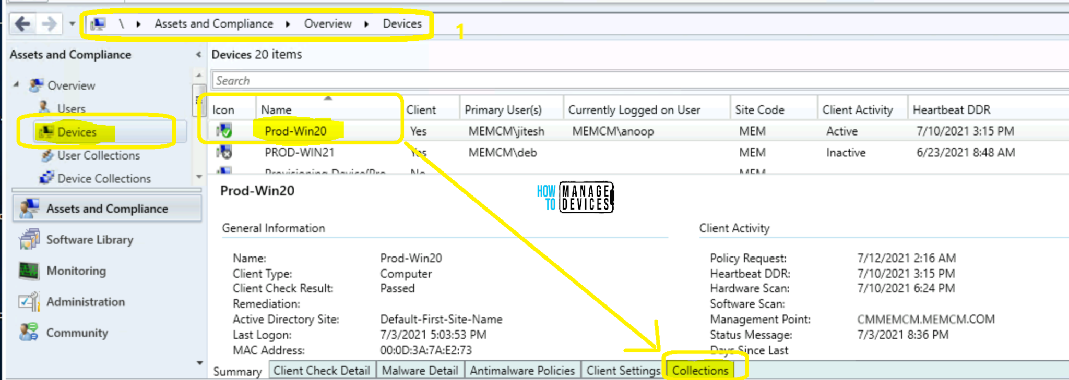Select Assets and Compliance in breadcrumb
Screen dimensions: 1069x380
click(213, 24)
